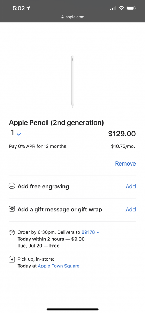Tap the Apple shopping bag pickup icon
The image size is (145, 313).
coord(12,259)
